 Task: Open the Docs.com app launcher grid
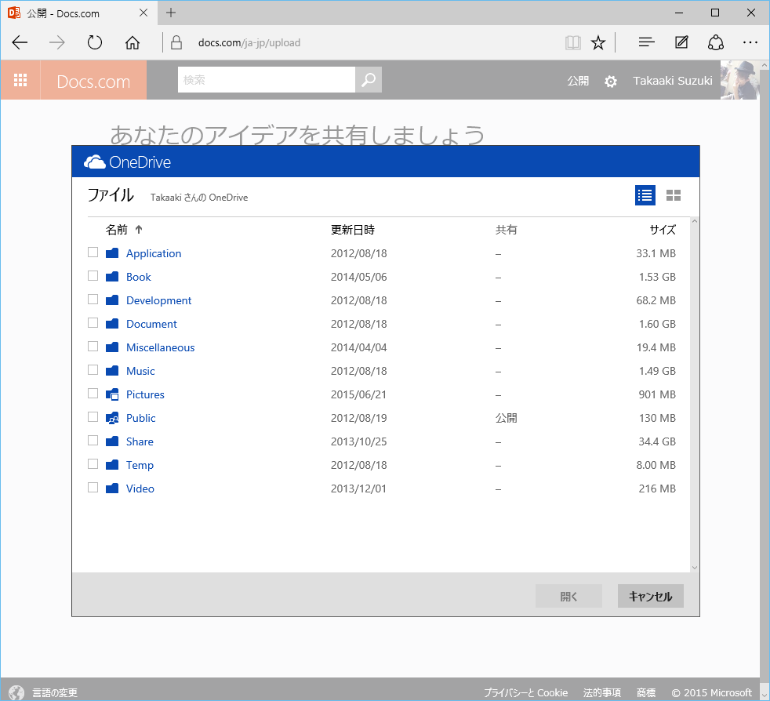pyautogui.click(x=20, y=80)
